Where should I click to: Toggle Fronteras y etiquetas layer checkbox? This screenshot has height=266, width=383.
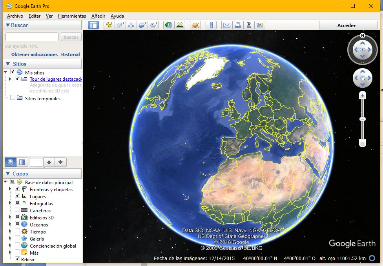pyautogui.click(x=17, y=188)
